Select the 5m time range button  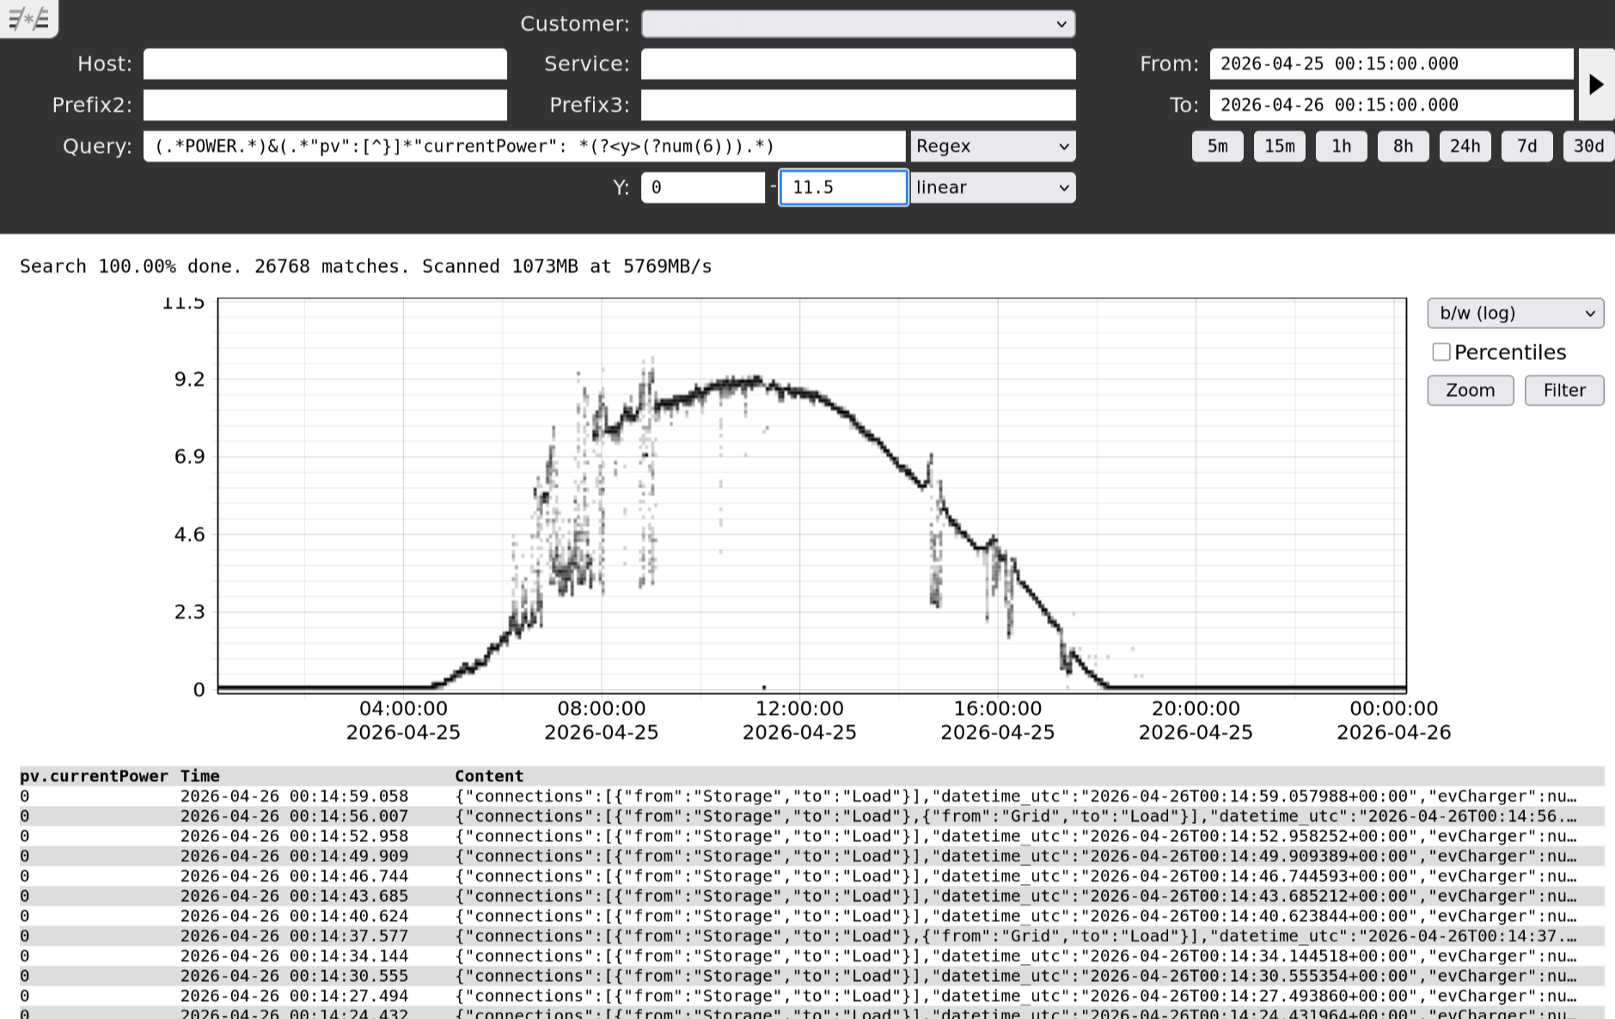click(1217, 146)
